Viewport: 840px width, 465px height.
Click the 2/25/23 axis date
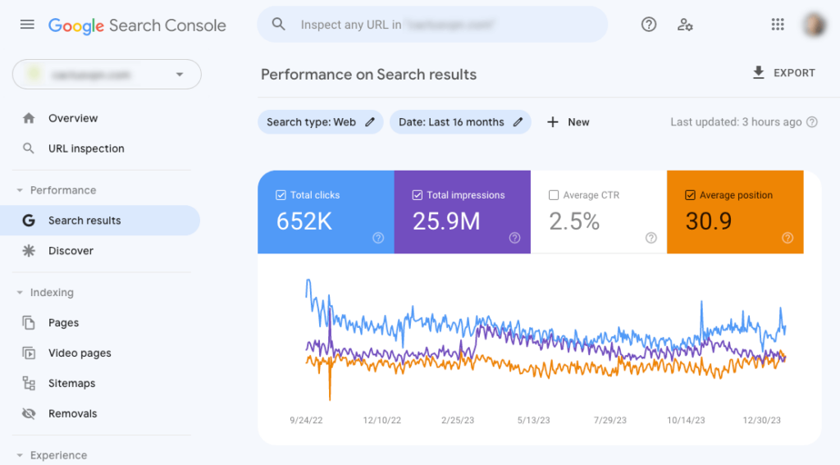(x=458, y=421)
